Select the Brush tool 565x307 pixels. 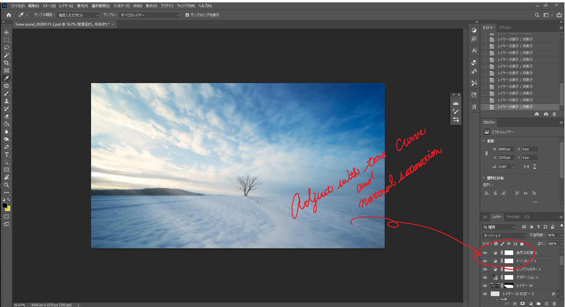6,94
